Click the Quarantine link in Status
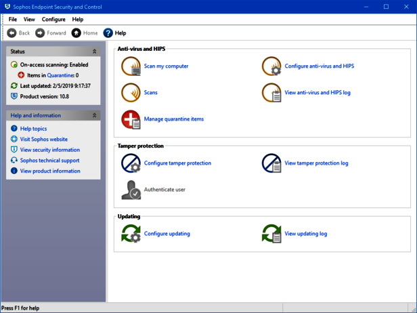Viewport: 417px width, 313px height. pyautogui.click(x=60, y=76)
